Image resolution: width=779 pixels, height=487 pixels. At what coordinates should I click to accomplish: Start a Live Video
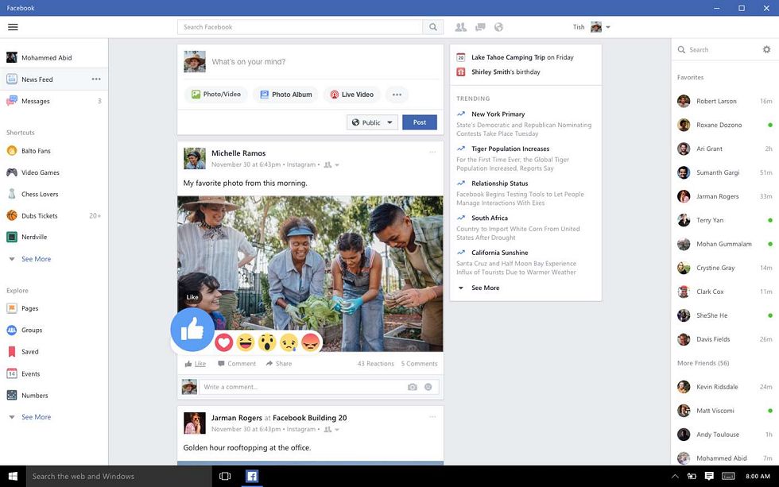tap(351, 95)
